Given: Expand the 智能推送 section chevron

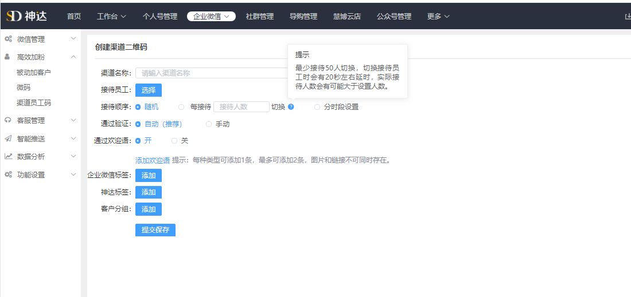Looking at the screenshot, I should [73, 138].
